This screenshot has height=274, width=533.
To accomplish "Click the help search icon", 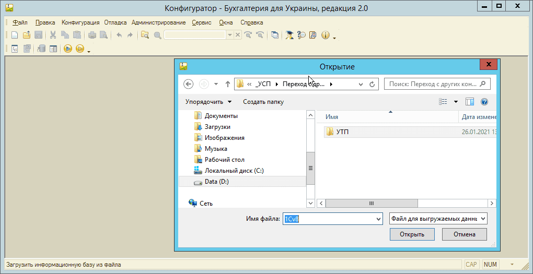I will (301, 35).
